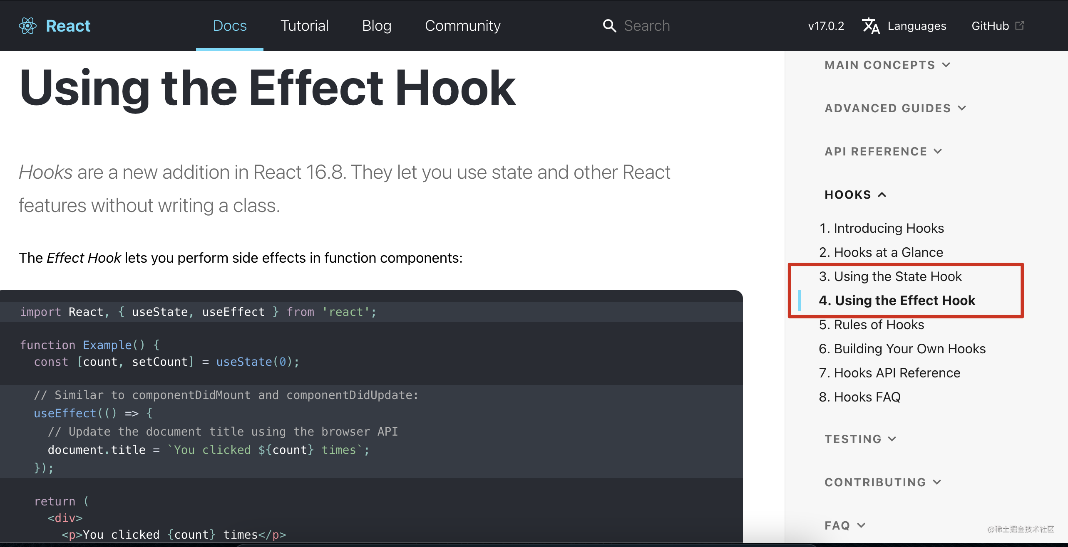Collapse the HOOKS section chevron
Screen dimensions: 1068x547
coord(882,195)
